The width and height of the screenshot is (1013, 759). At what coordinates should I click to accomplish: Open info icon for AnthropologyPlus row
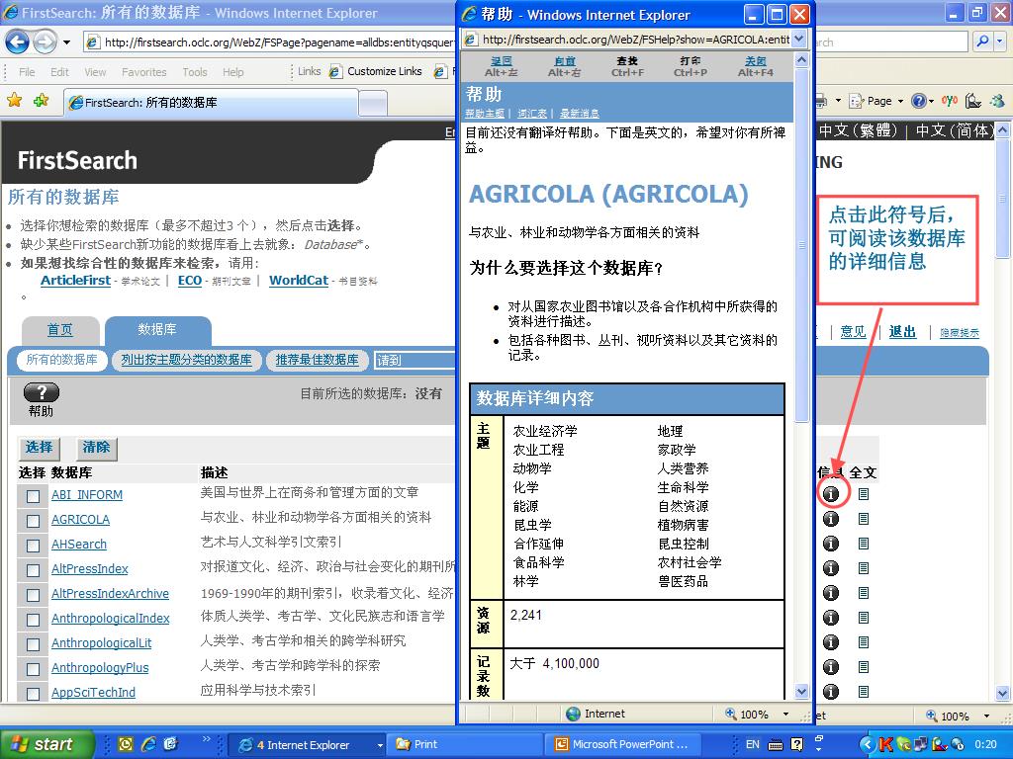click(x=831, y=667)
